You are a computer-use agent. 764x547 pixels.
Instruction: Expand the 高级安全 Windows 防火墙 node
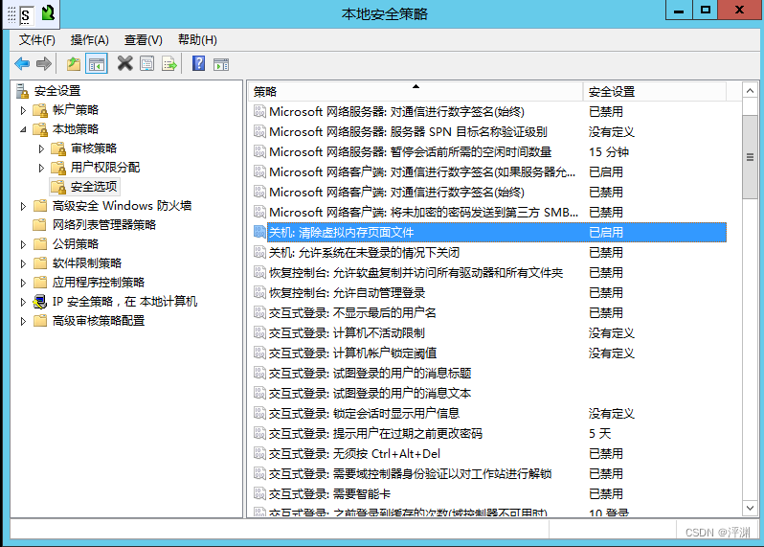(x=23, y=206)
